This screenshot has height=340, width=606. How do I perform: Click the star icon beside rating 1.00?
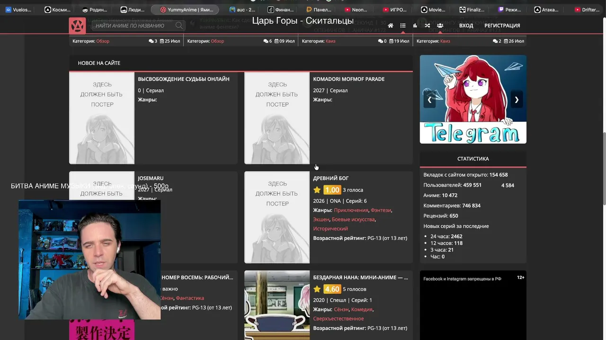[317, 190]
